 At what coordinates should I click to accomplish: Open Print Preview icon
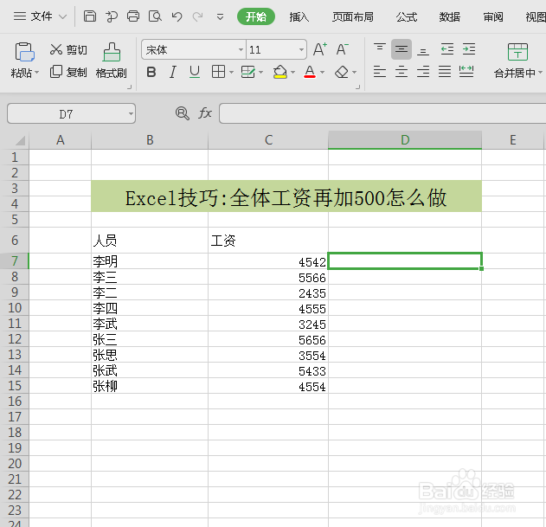click(x=155, y=16)
